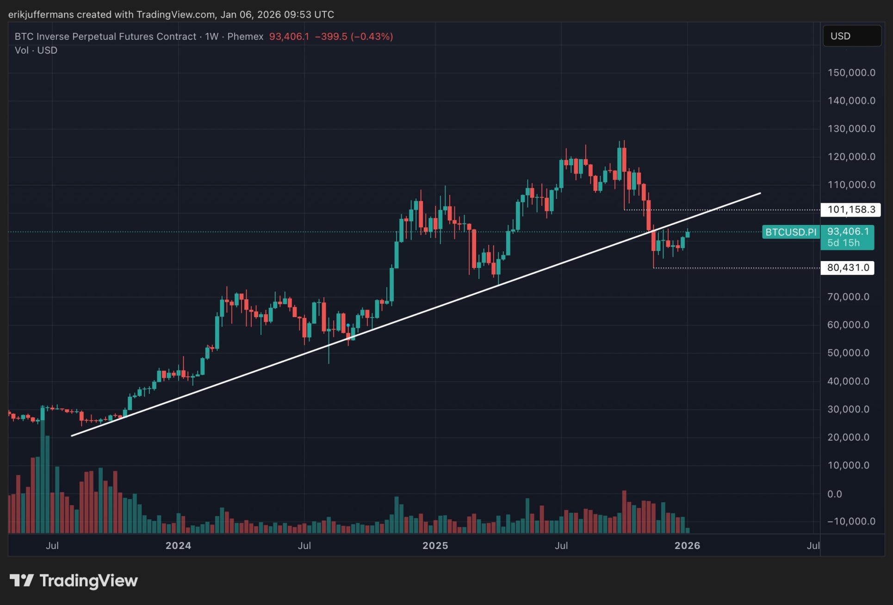Click the 2026 label on time axis

(687, 545)
